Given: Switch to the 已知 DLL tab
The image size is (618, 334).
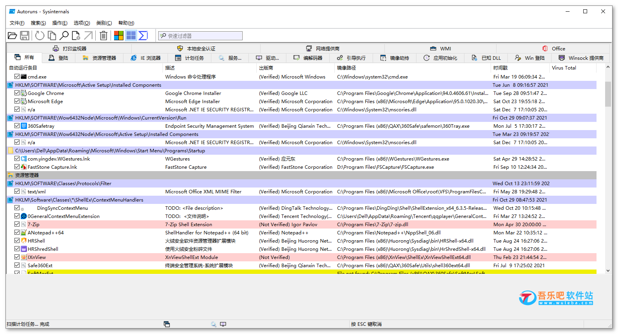Looking at the screenshot, I should (x=486, y=58).
